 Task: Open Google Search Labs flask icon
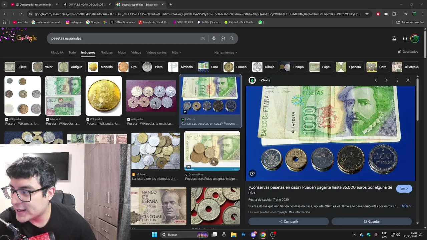[394, 38]
